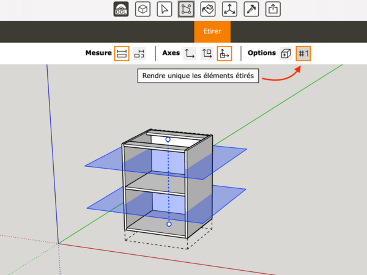This screenshot has width=367, height=275.
Task: Choose the first Axes orientation option
Action: (190, 53)
